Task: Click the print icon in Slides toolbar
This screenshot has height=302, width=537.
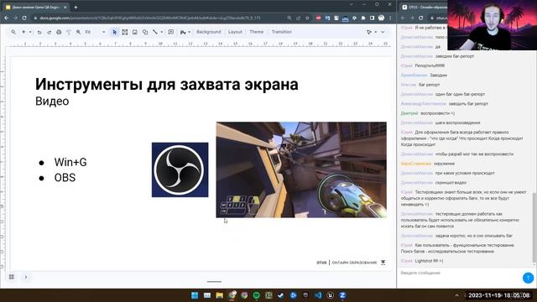Action: click(x=59, y=32)
